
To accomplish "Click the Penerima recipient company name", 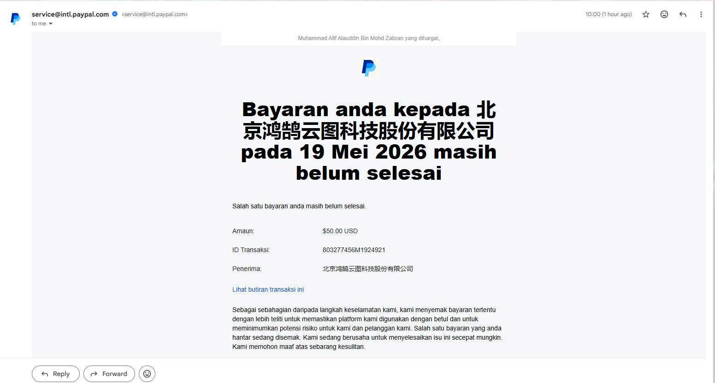I will tap(368, 269).
